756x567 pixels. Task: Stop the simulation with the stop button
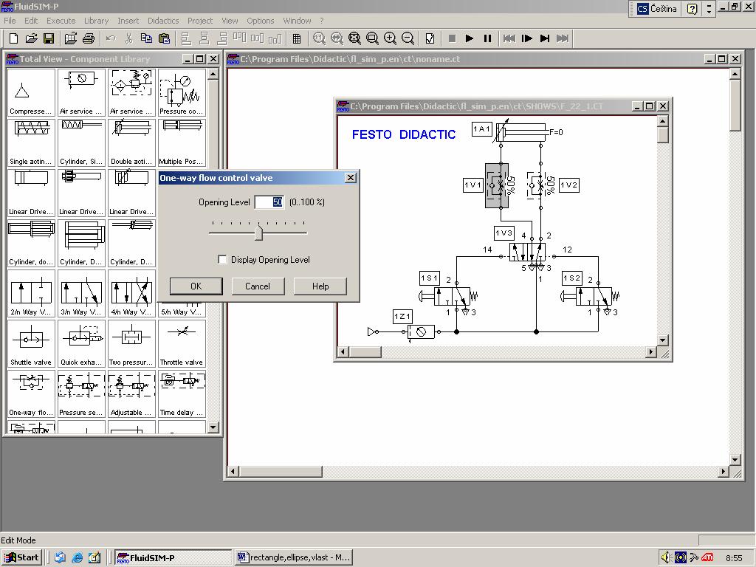453,38
